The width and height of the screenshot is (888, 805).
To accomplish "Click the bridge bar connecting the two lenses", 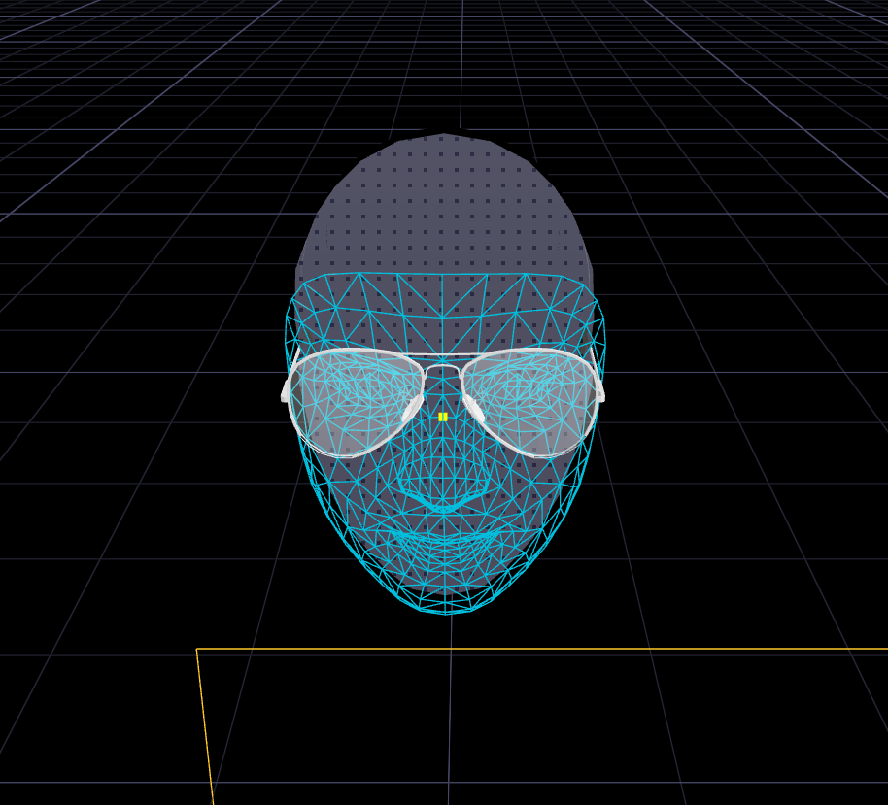I will click(x=443, y=367).
